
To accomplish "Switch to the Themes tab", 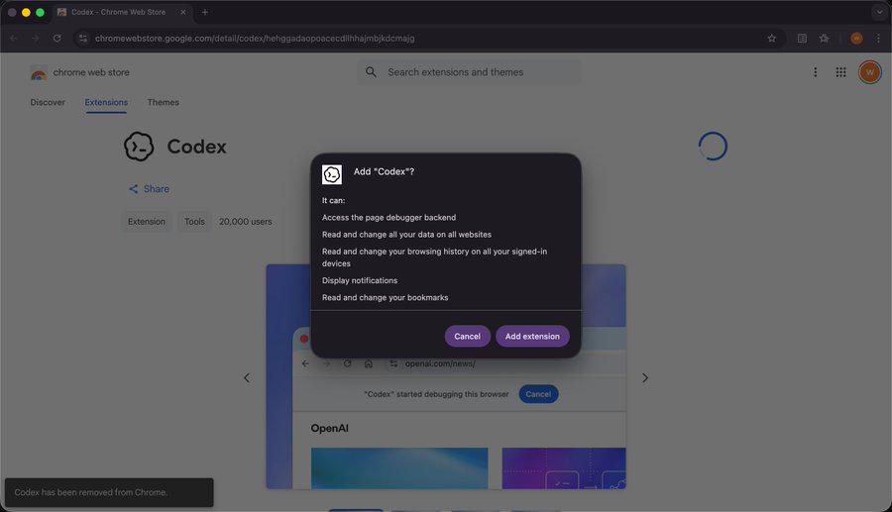I will coord(164,102).
